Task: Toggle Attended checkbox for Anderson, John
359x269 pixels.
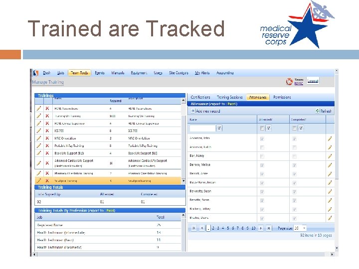Action: 262,138
